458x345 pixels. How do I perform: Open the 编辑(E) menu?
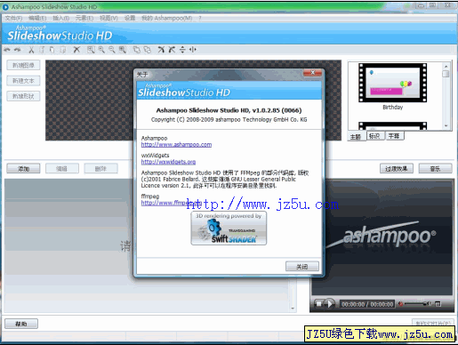(x=37, y=19)
